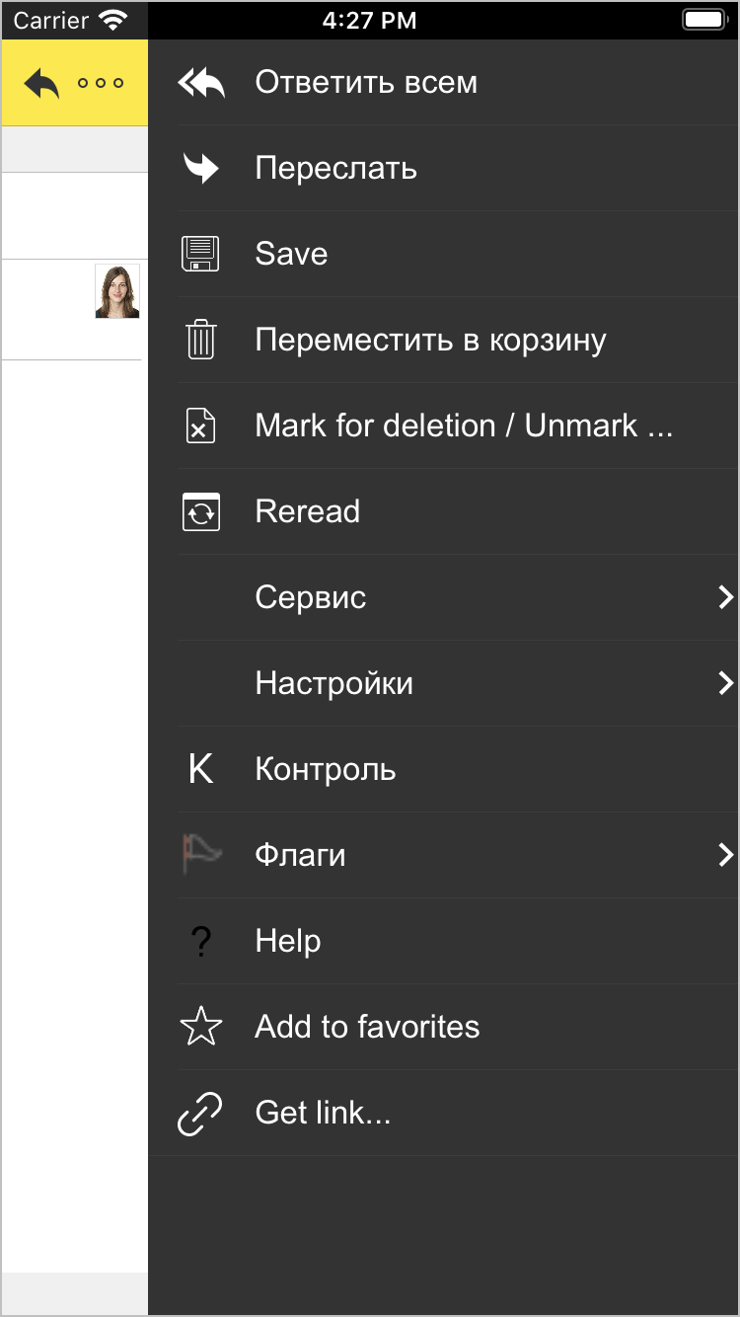Click the floppy disk Save icon
Screen dimensions: 740x1317
click(201, 254)
